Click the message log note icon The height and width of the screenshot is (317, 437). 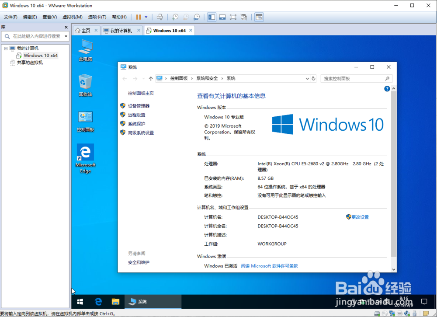426,314
